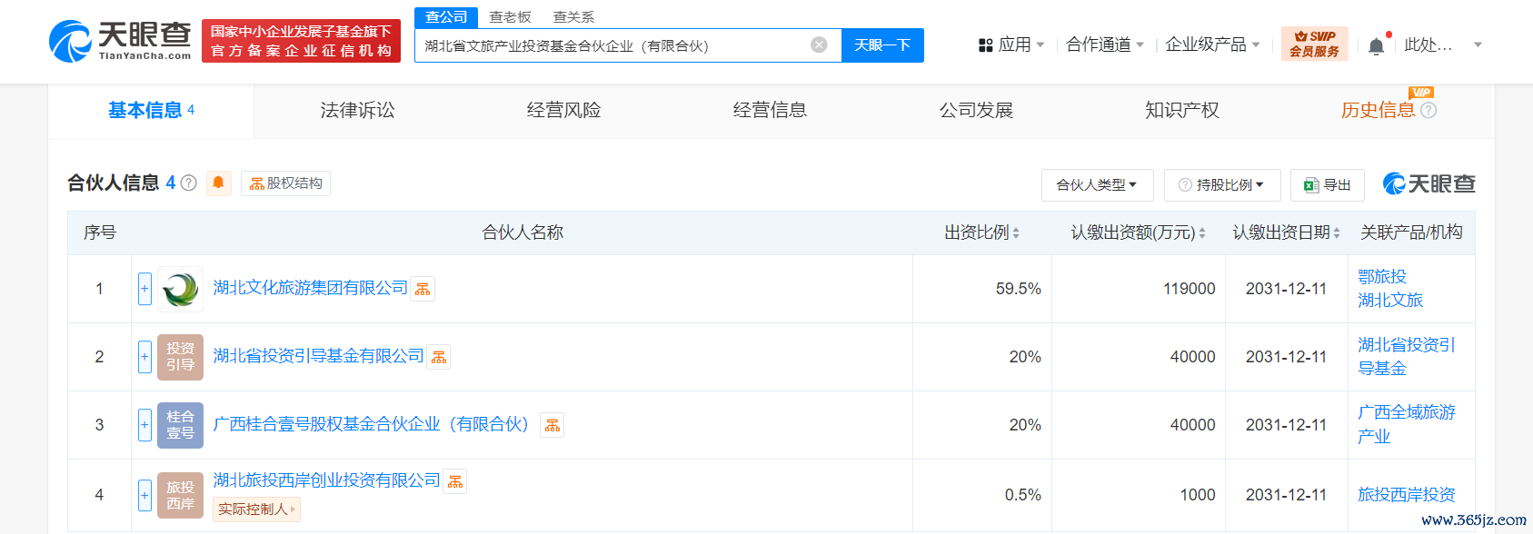Image resolution: width=1533 pixels, height=534 pixels.
Task: Open equity chart icon for 湖北旅投西岸创业投资有限公司
Action: click(455, 481)
